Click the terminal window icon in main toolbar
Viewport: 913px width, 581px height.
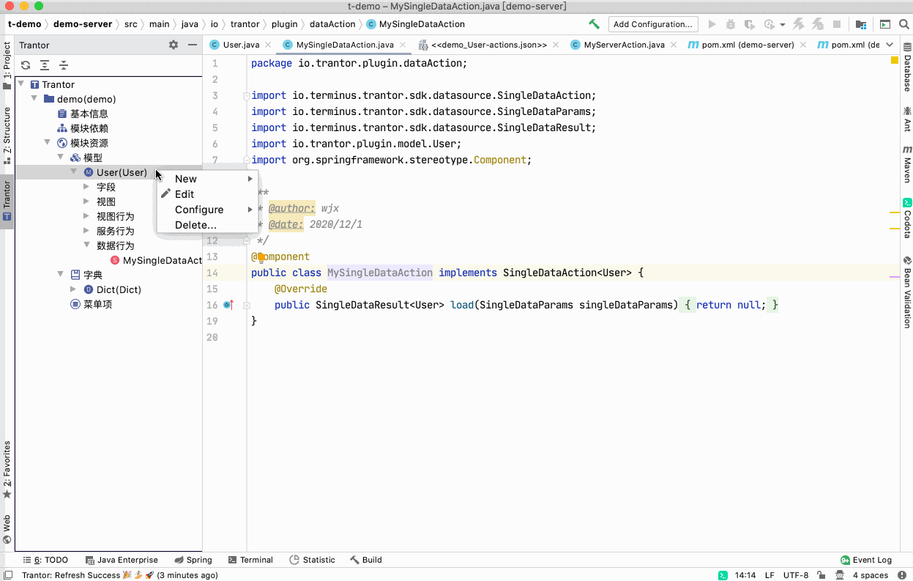point(884,24)
